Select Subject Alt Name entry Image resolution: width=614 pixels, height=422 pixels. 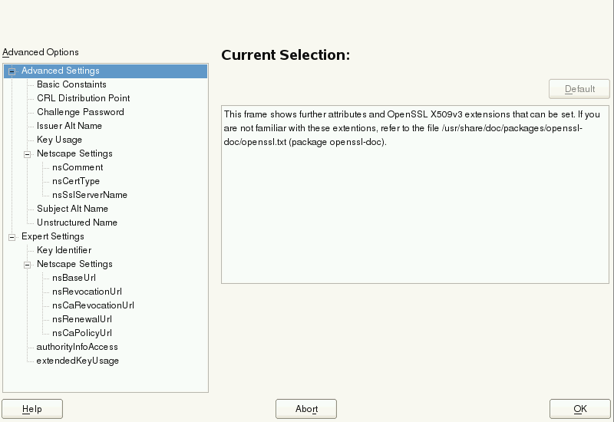72,209
